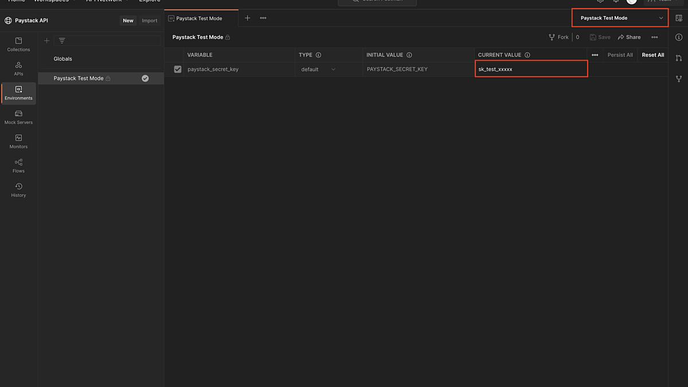This screenshot has width=688, height=387.
Task: Click the Paystack Test Mode environment title
Action: [198, 37]
